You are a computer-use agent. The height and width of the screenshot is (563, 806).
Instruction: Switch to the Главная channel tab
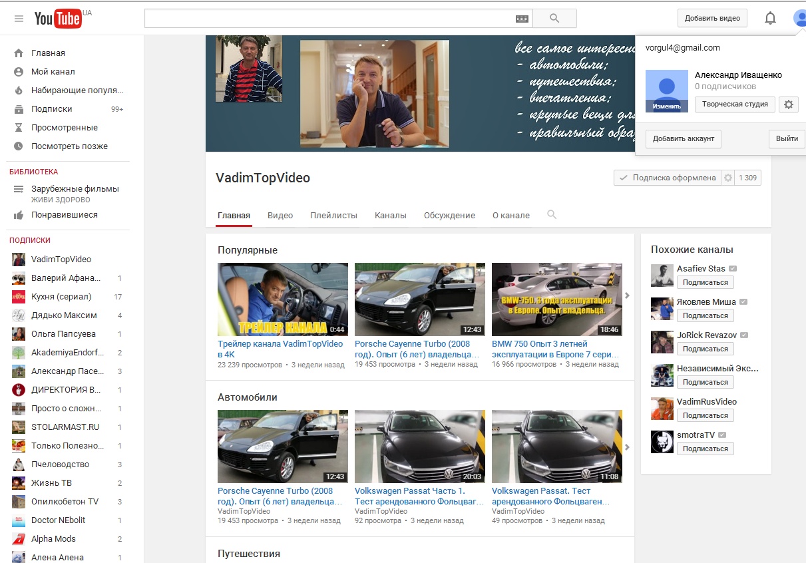click(x=234, y=216)
